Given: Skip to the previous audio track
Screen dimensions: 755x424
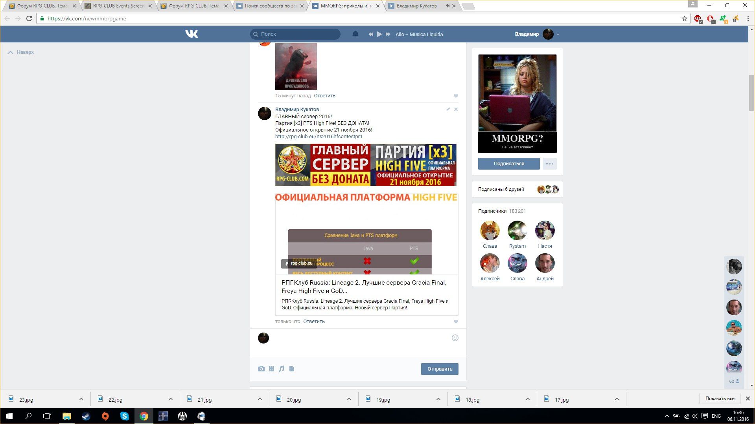Looking at the screenshot, I should click(370, 34).
